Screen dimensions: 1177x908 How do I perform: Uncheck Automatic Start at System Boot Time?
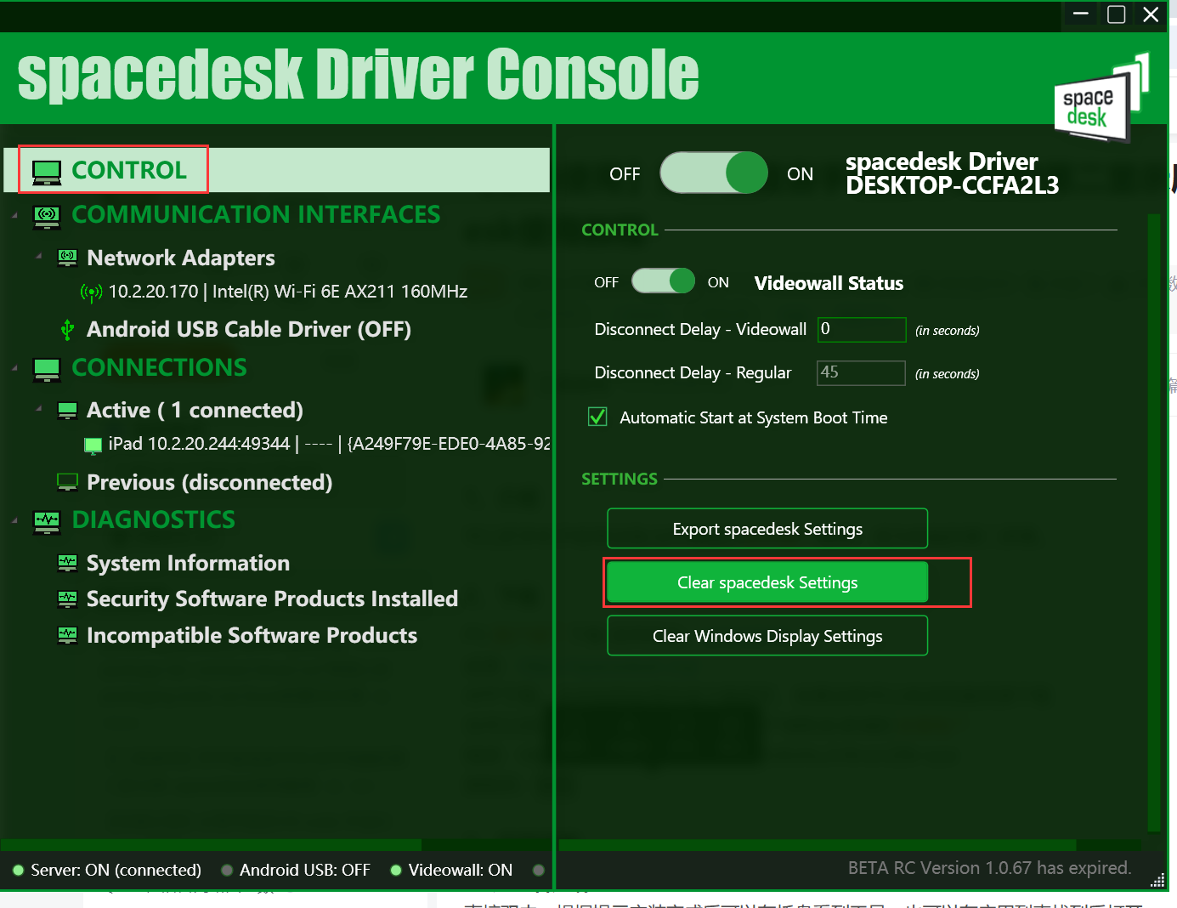tap(597, 417)
